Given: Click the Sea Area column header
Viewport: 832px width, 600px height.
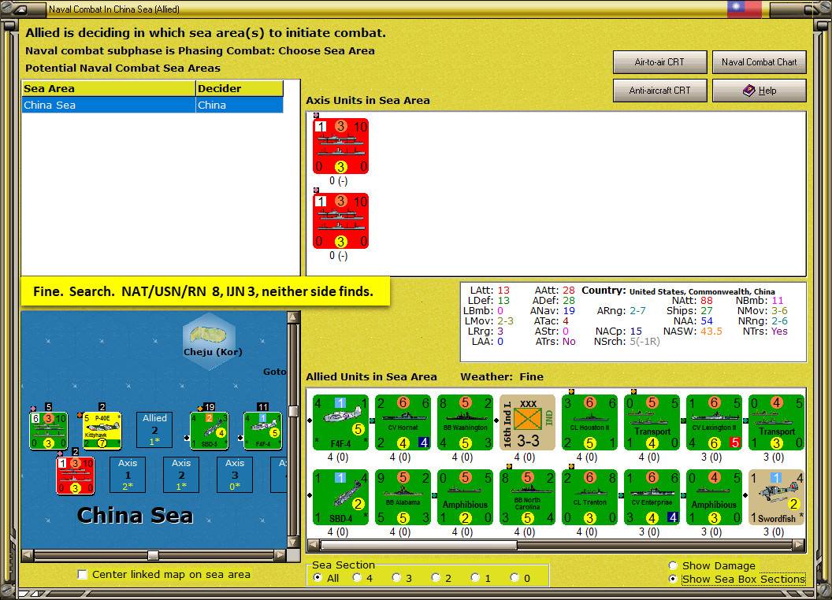Looking at the screenshot, I should 109,89.
